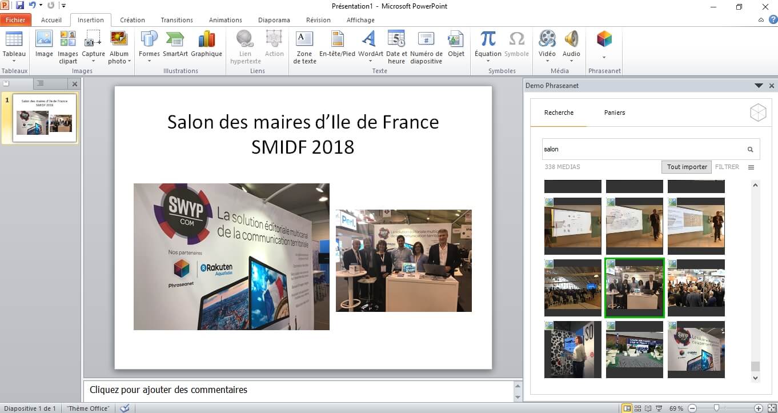Open the Fichier tab
The width and height of the screenshot is (778, 413).
(15, 20)
